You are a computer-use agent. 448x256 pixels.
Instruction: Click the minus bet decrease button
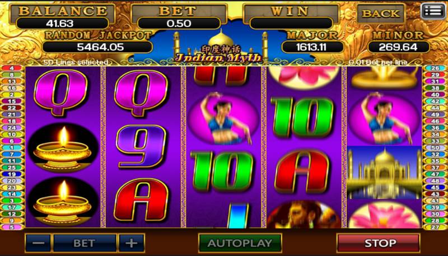point(38,243)
